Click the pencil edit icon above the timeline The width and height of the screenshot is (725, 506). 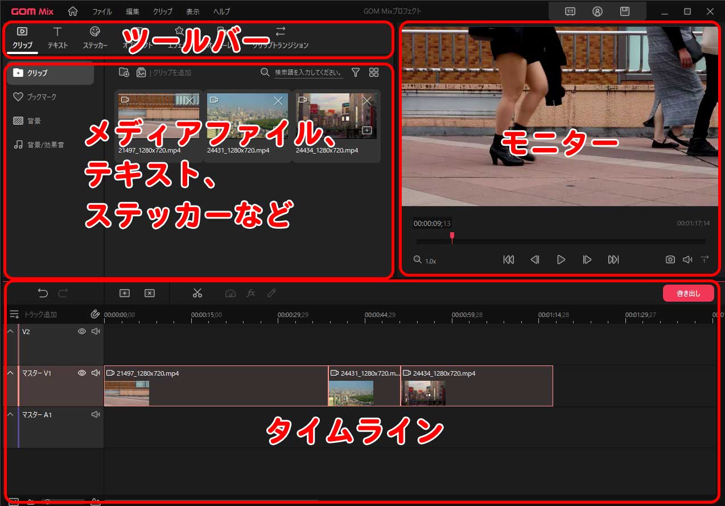[271, 293]
